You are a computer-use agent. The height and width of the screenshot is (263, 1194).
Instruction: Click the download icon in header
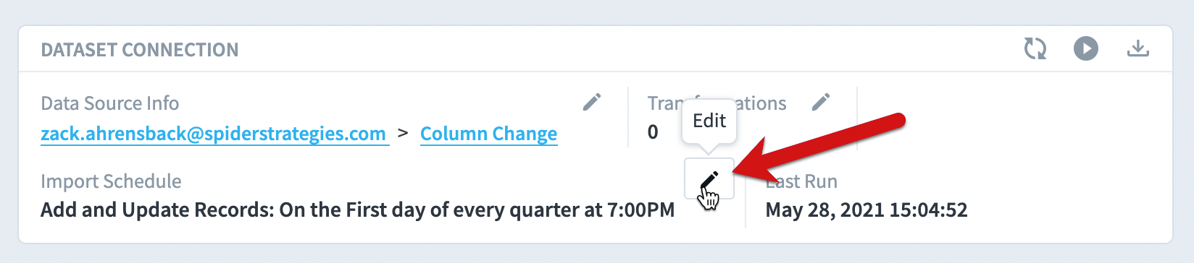(x=1138, y=48)
